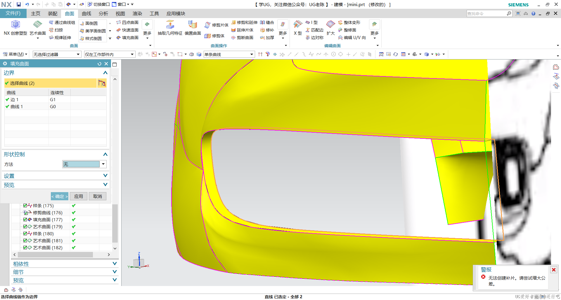Screen dimensions: 561x300
Task: Select 边 1 row in curve list
Action: [56, 99]
